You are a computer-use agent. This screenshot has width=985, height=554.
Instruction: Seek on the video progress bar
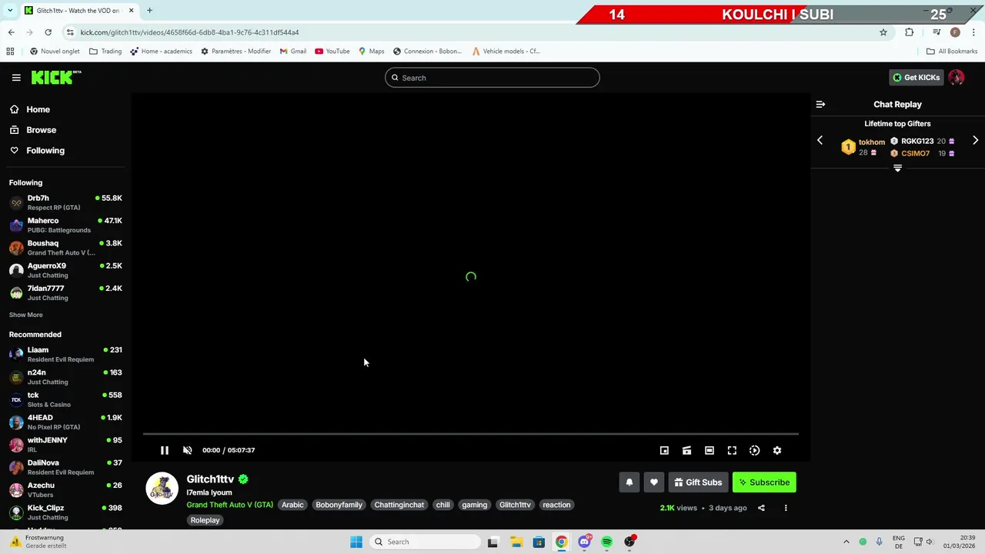[x=470, y=434]
